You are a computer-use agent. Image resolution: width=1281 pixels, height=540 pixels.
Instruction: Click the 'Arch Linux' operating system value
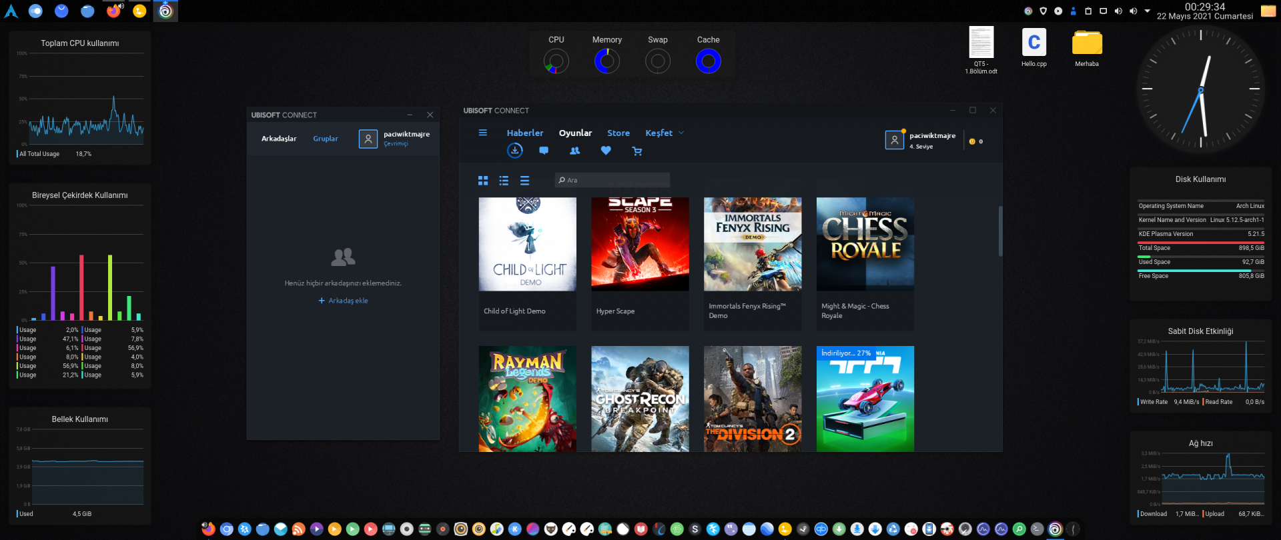[1250, 206]
